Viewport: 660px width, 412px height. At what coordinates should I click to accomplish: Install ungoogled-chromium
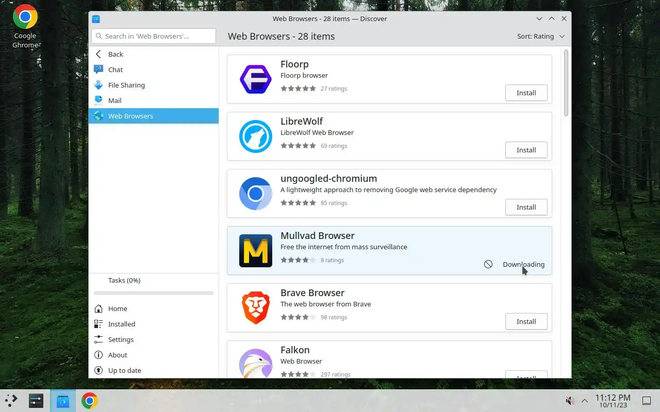click(x=526, y=207)
